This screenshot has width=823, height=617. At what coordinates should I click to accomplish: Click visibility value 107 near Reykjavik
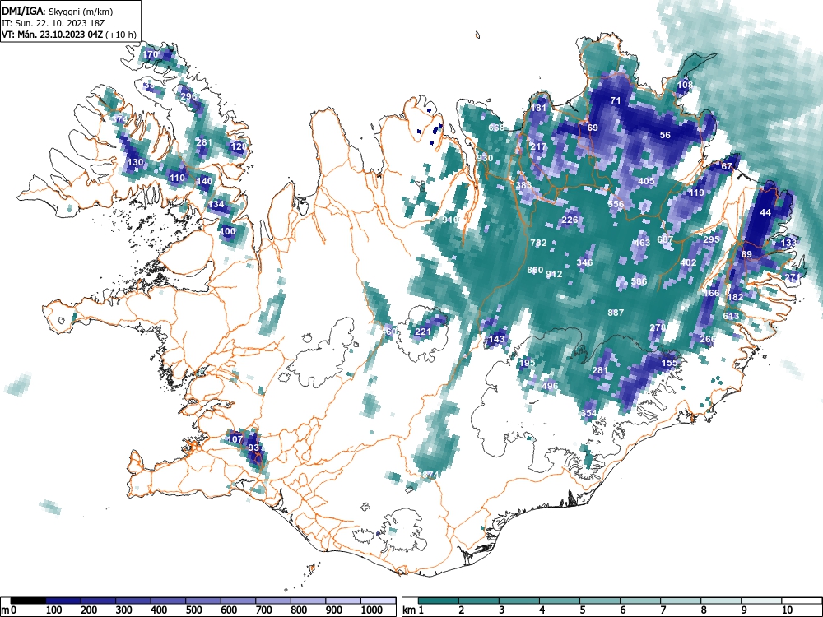click(235, 439)
